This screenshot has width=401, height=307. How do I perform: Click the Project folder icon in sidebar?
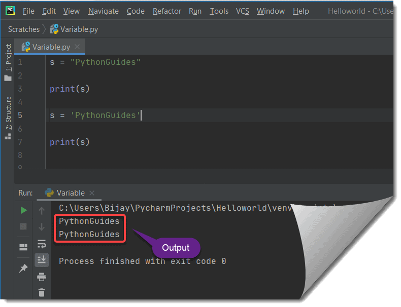8,78
